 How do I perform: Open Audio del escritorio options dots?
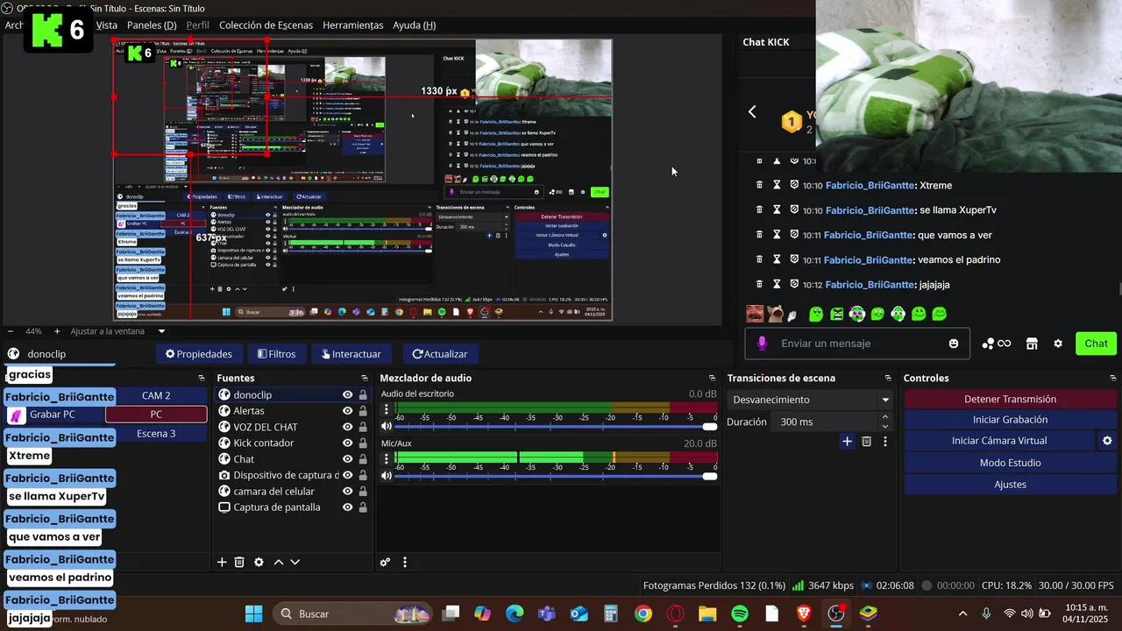click(x=386, y=409)
